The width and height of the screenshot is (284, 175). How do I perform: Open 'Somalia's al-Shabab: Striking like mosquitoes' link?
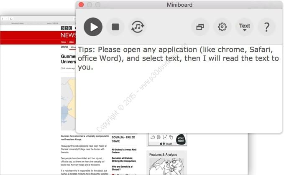[124, 160]
